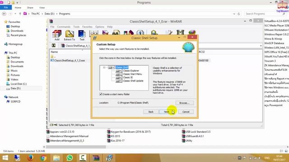289x162 pixels.
Task: Click the Find (binoculars) icon in WinRAR toolbar
Action: [116, 33]
